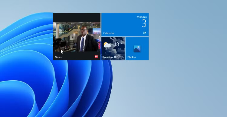Click the 18 °C temperature reading
227x117 pixels.
(x=118, y=44)
